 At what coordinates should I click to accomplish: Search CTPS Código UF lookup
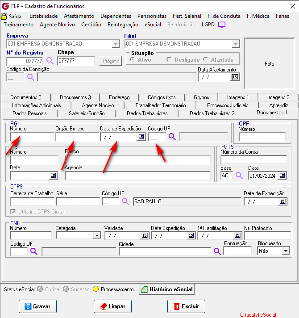pyautogui.click(x=125, y=201)
